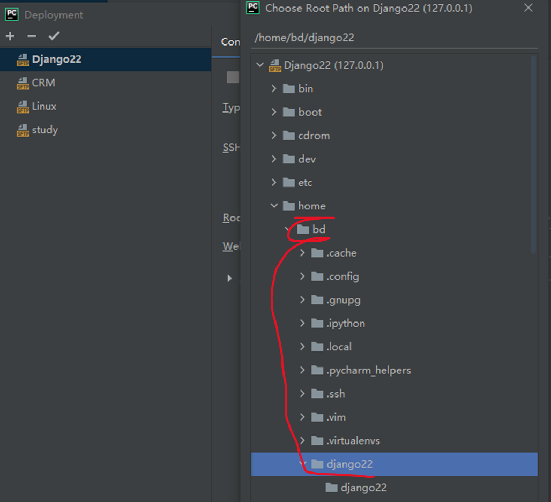Select the study SFTP server icon
This screenshot has height=502, width=551.
click(x=23, y=130)
